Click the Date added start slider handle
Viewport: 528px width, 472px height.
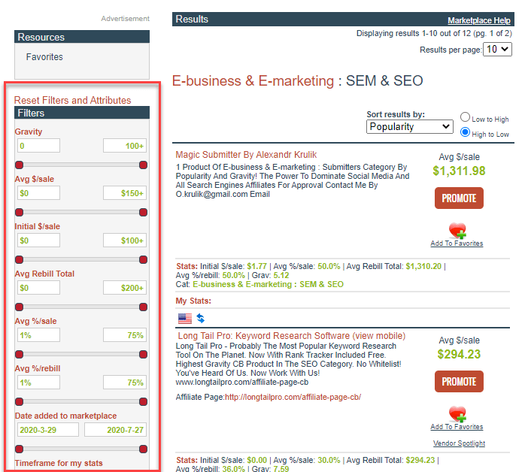20,449
